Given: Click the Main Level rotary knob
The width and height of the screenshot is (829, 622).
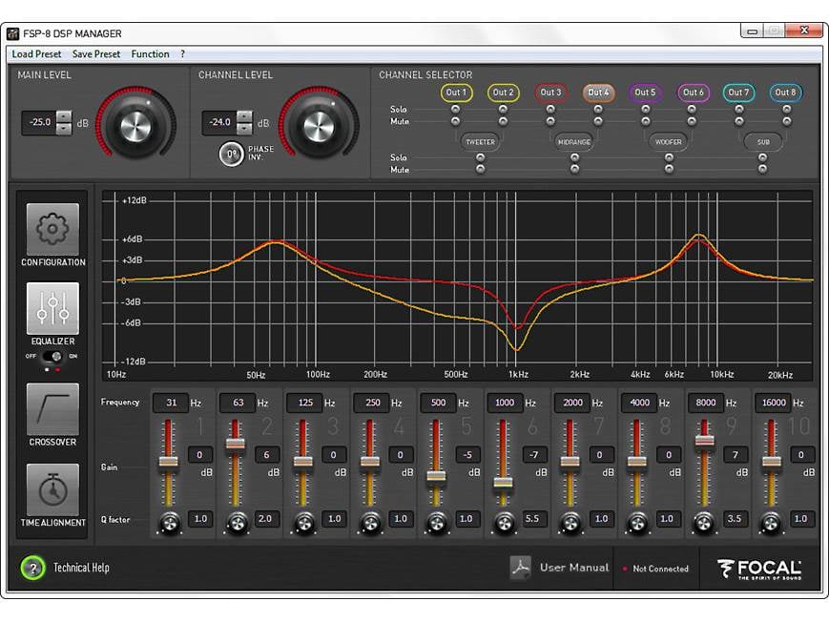Looking at the screenshot, I should 135,126.
